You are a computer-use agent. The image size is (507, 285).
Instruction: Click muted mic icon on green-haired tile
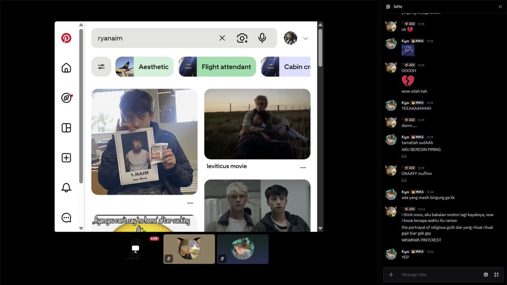(223, 258)
